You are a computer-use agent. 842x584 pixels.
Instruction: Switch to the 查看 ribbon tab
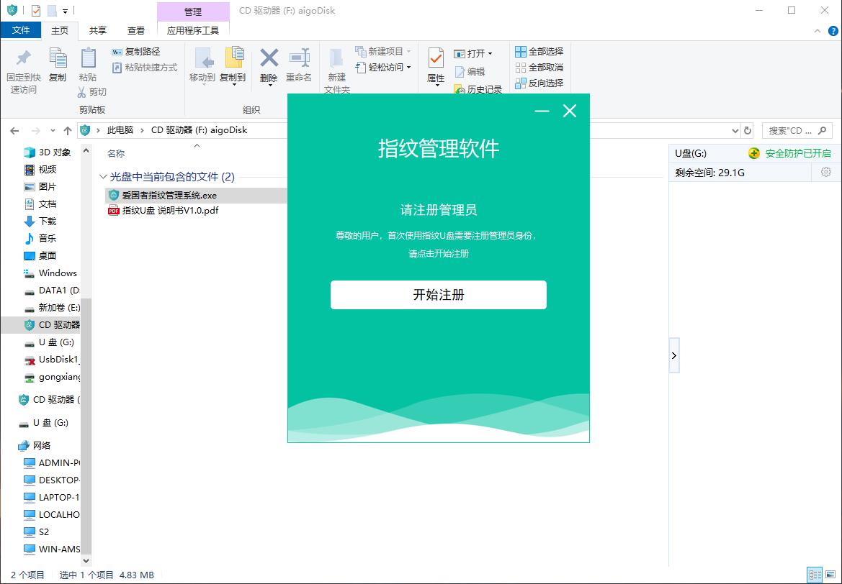tap(136, 31)
